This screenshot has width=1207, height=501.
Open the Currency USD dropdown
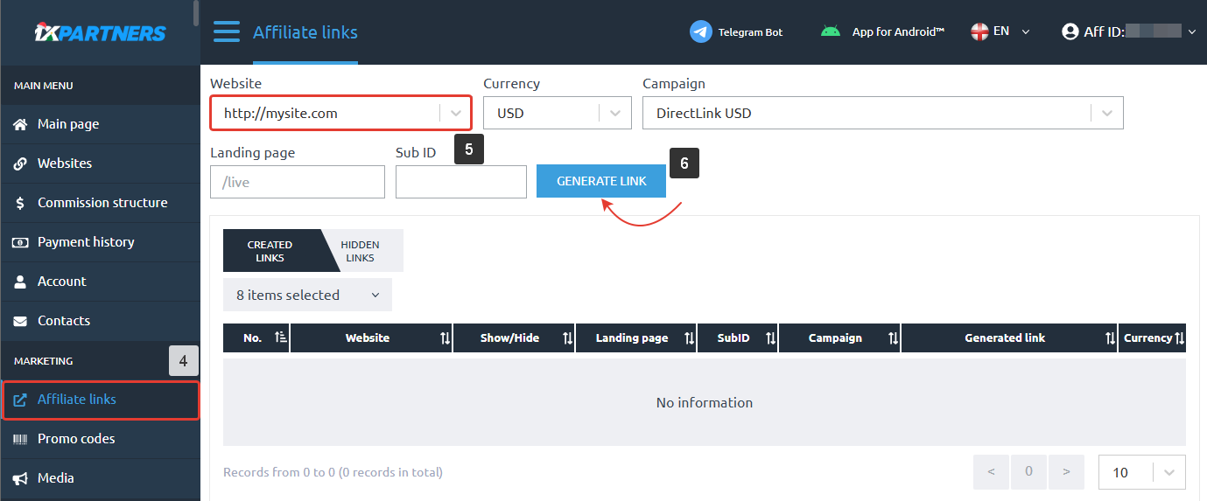click(x=614, y=114)
